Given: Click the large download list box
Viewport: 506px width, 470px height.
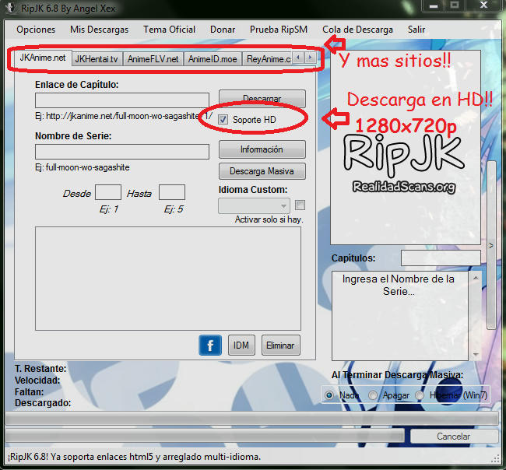Looking at the screenshot, I should click(168, 279).
